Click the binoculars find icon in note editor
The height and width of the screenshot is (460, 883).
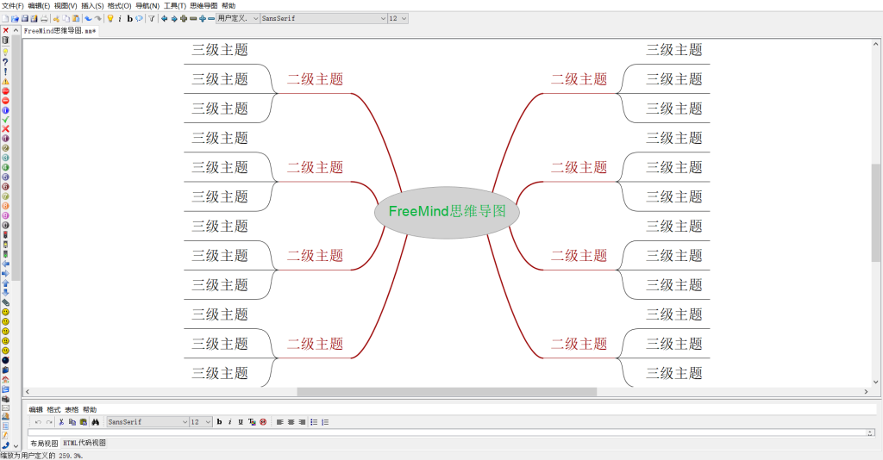pos(95,422)
